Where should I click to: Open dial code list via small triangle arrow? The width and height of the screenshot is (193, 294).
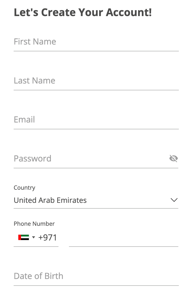(x=34, y=237)
